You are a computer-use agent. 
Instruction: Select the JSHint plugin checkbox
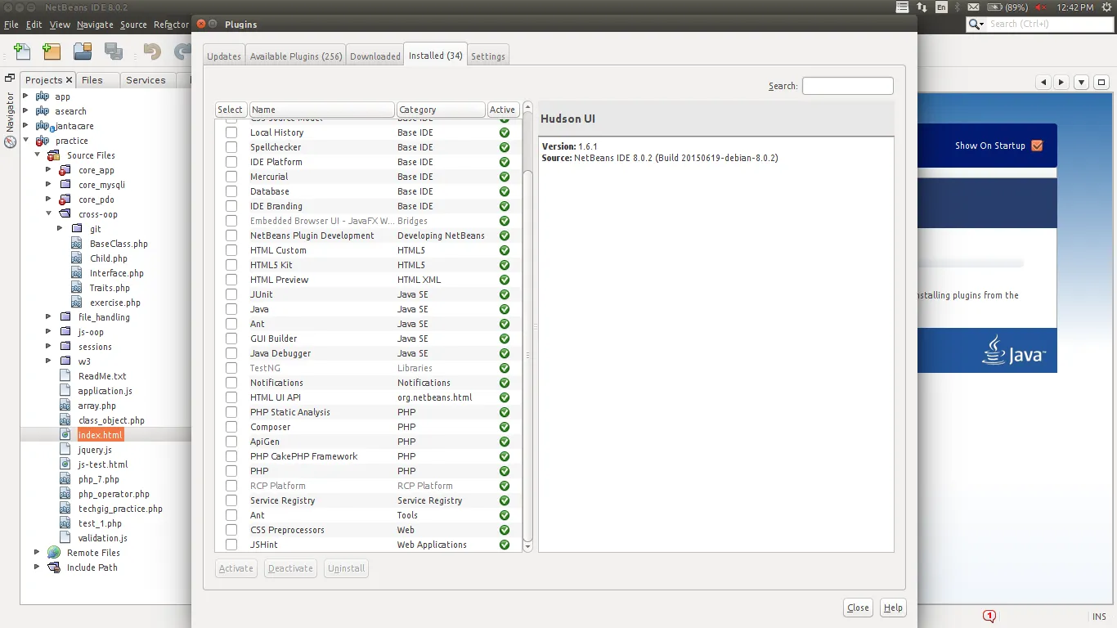(x=231, y=545)
